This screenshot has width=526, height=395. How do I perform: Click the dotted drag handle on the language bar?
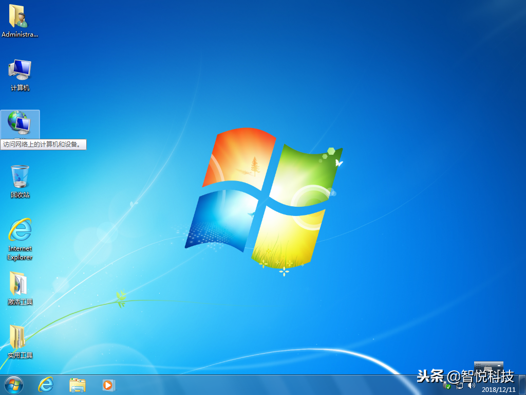pyautogui.click(x=478, y=366)
